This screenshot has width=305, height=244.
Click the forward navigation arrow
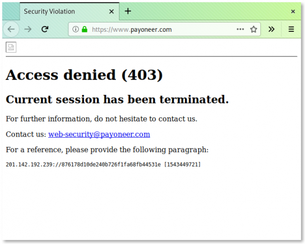[x=28, y=29]
